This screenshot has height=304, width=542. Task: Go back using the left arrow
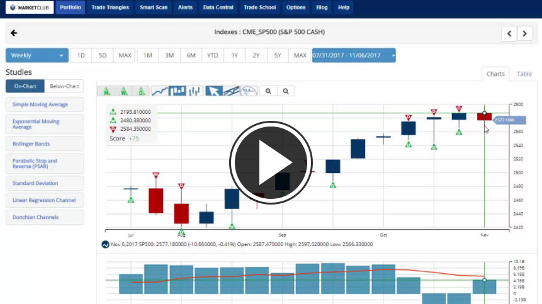tap(14, 33)
